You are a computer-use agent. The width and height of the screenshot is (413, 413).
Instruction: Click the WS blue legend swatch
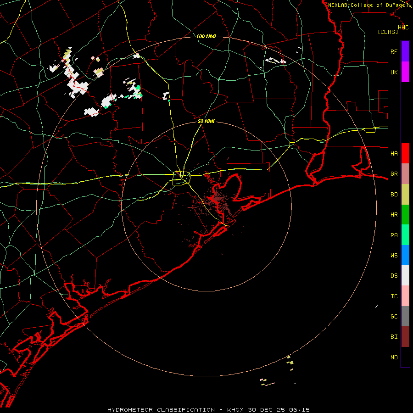pos(405,255)
